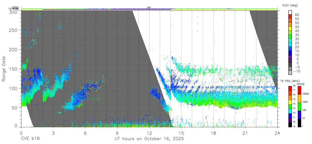This screenshot has height=144, width=312.
Task: Click ELEV scale value '55'
Action: [297, 19]
